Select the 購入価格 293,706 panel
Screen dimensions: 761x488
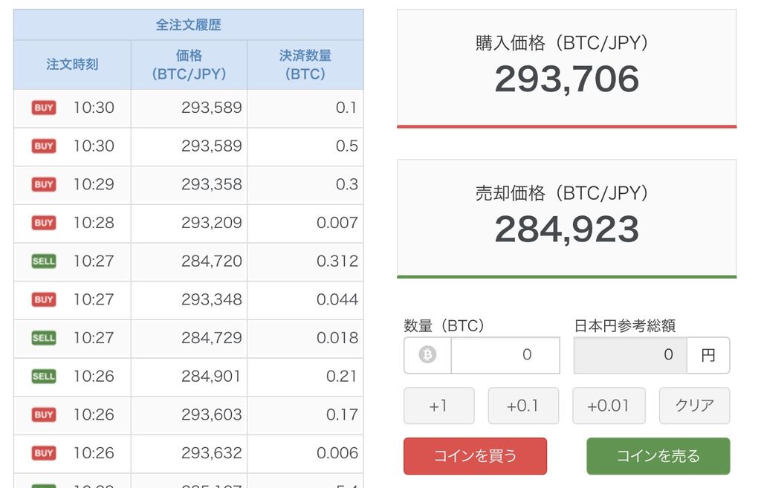coord(566,69)
